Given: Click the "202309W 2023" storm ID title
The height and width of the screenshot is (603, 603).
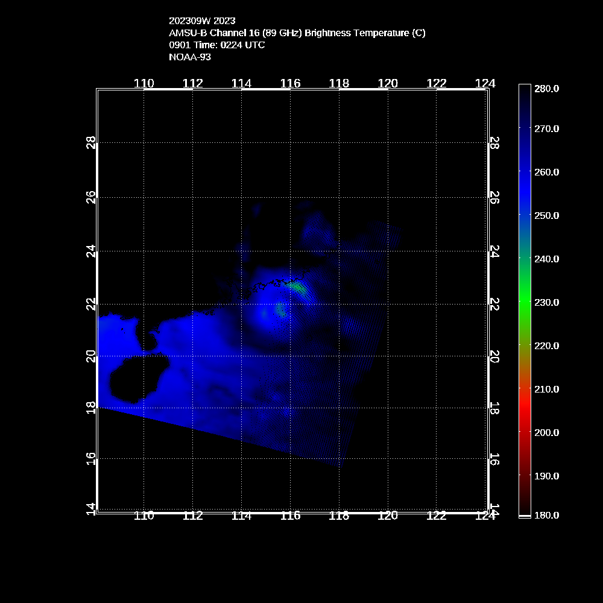Looking at the screenshot, I should pos(202,21).
